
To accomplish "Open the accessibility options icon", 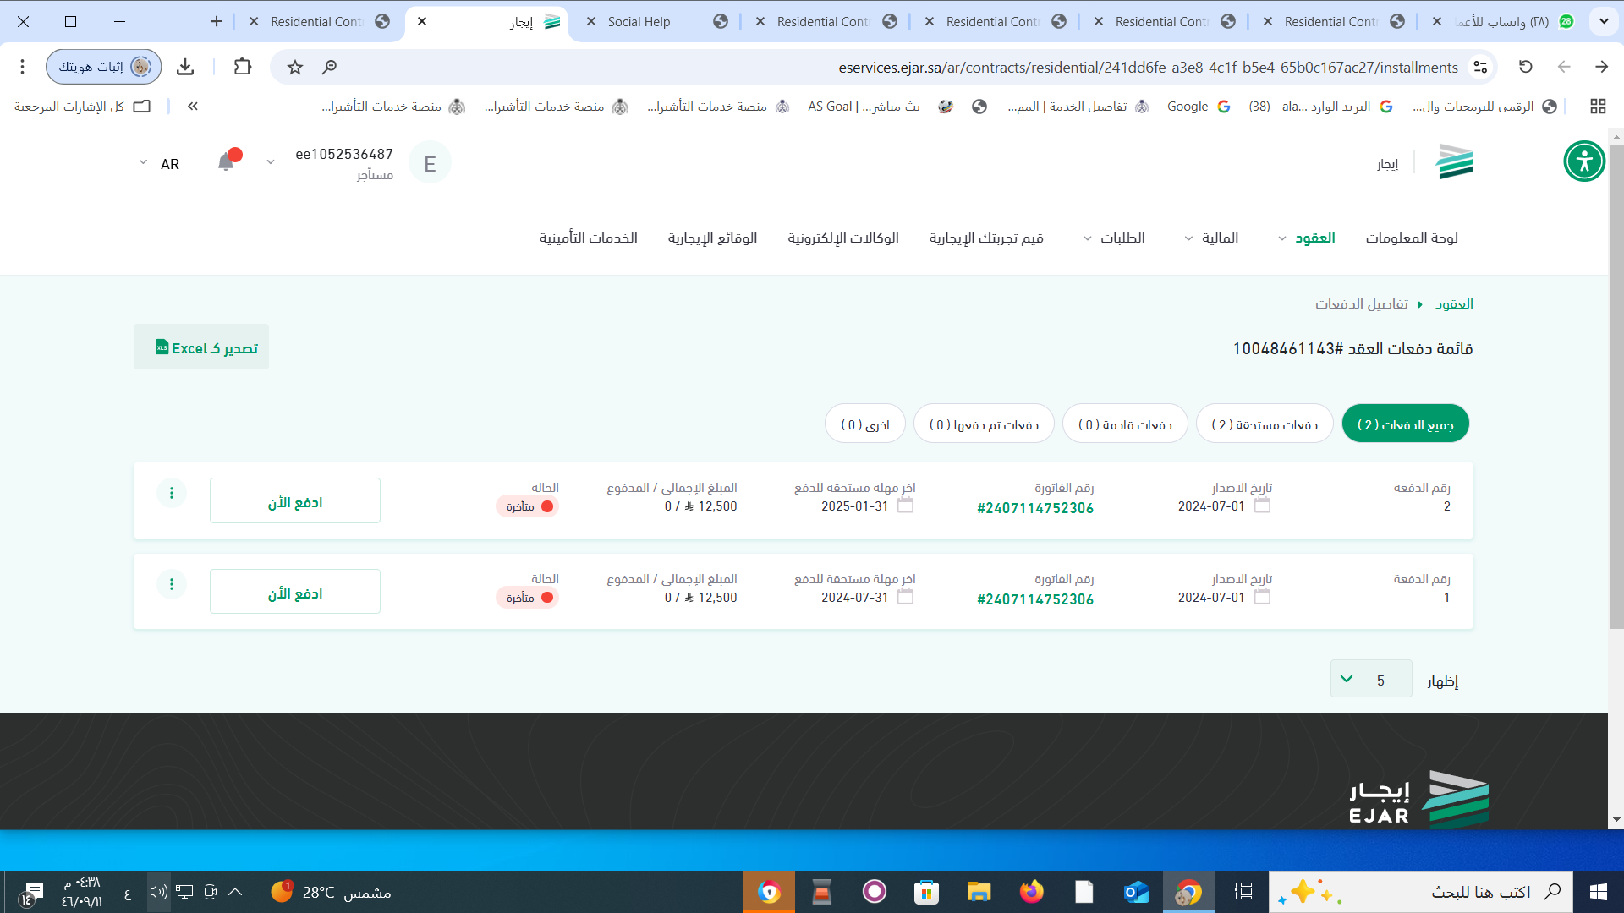I will [x=1583, y=161].
